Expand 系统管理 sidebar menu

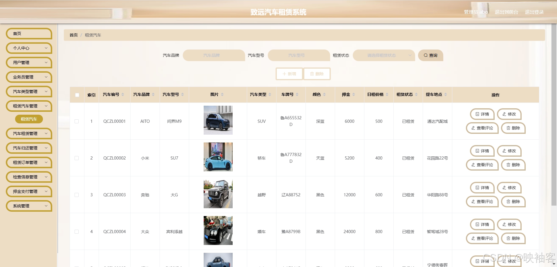(29, 206)
